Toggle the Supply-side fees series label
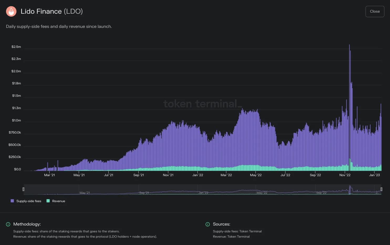The height and width of the screenshot is (245, 390). coord(29,201)
